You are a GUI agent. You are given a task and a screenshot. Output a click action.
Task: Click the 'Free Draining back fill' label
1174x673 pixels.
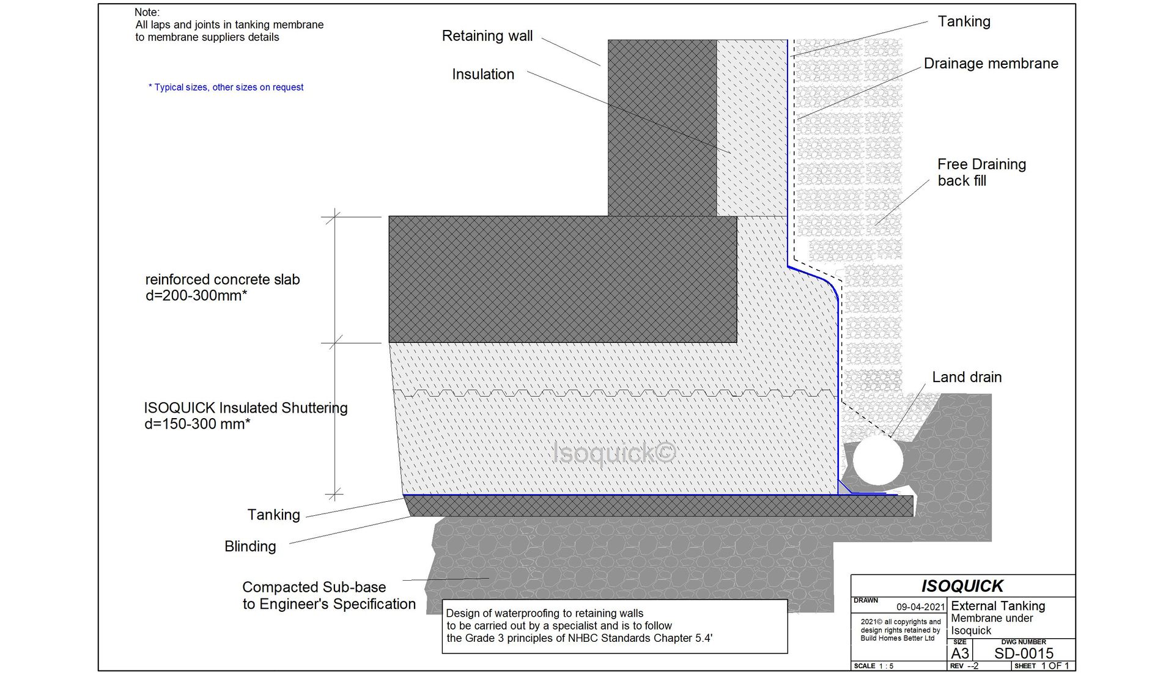tap(981, 172)
